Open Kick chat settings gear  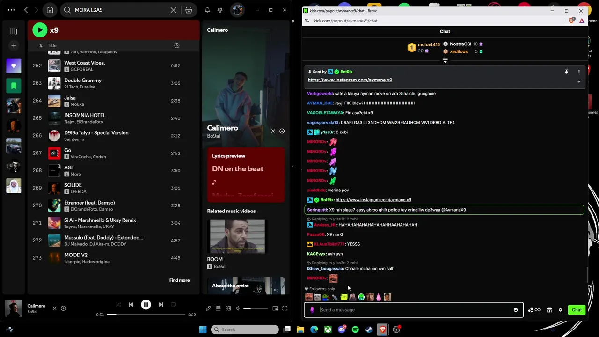(561, 310)
